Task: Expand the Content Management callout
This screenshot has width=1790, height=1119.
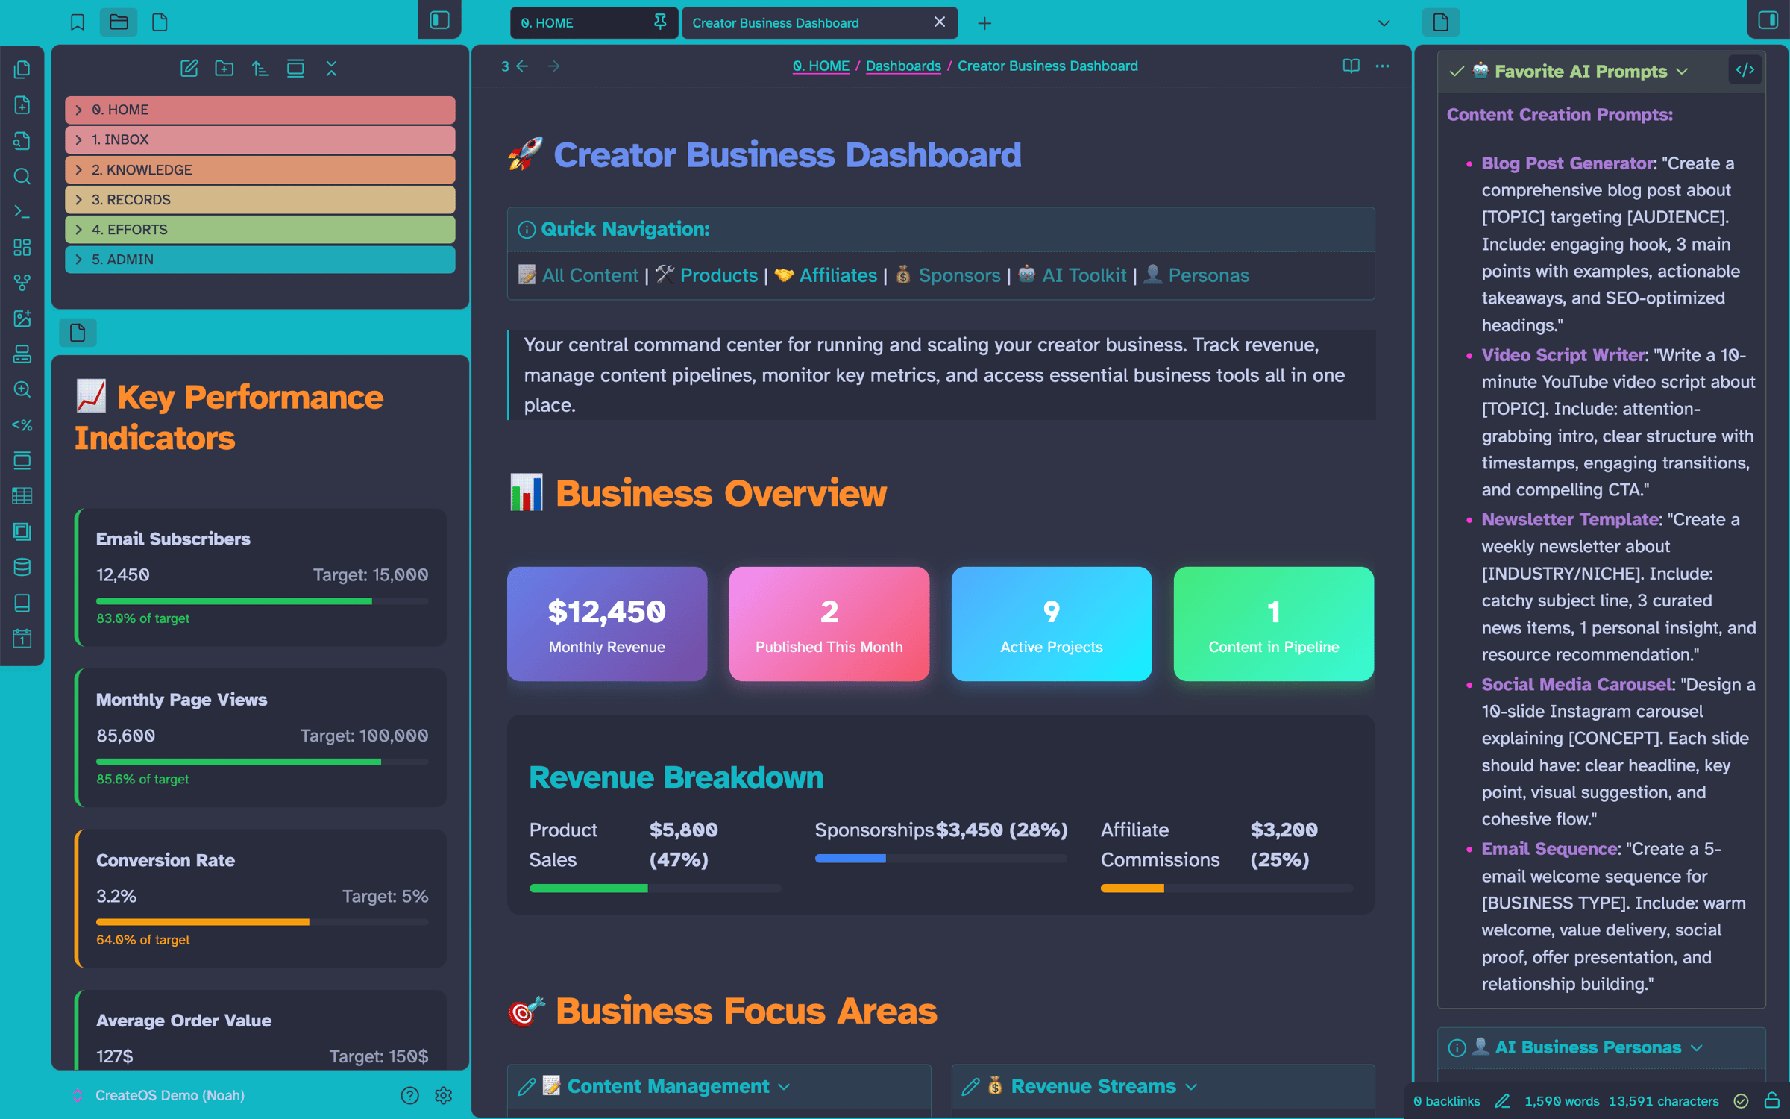Action: [784, 1087]
